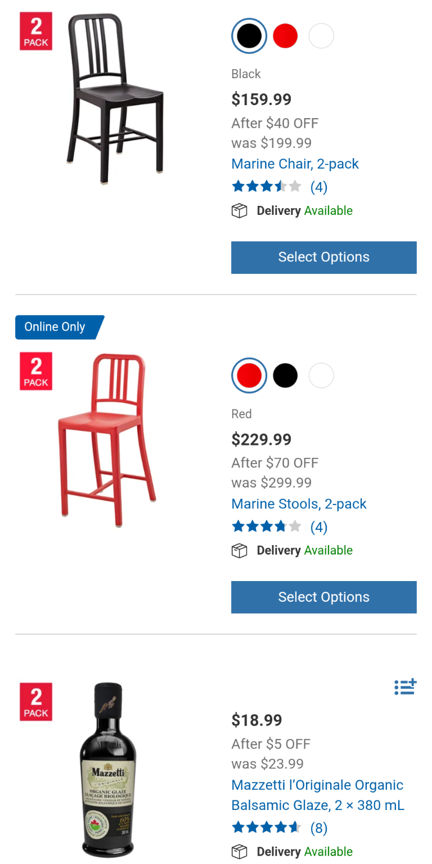This screenshot has width=432, height=864.
Task: Click the 2 Pack badge on Mazzetti glaze
Action: pos(36,701)
